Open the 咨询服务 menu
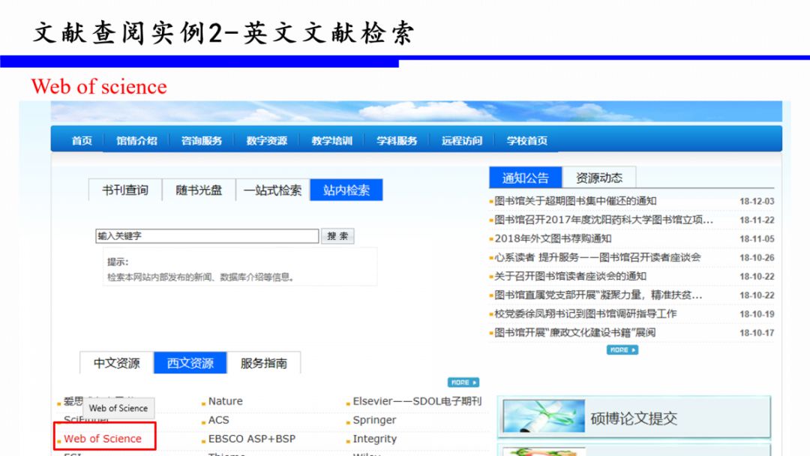This screenshot has width=810, height=456. [x=202, y=140]
